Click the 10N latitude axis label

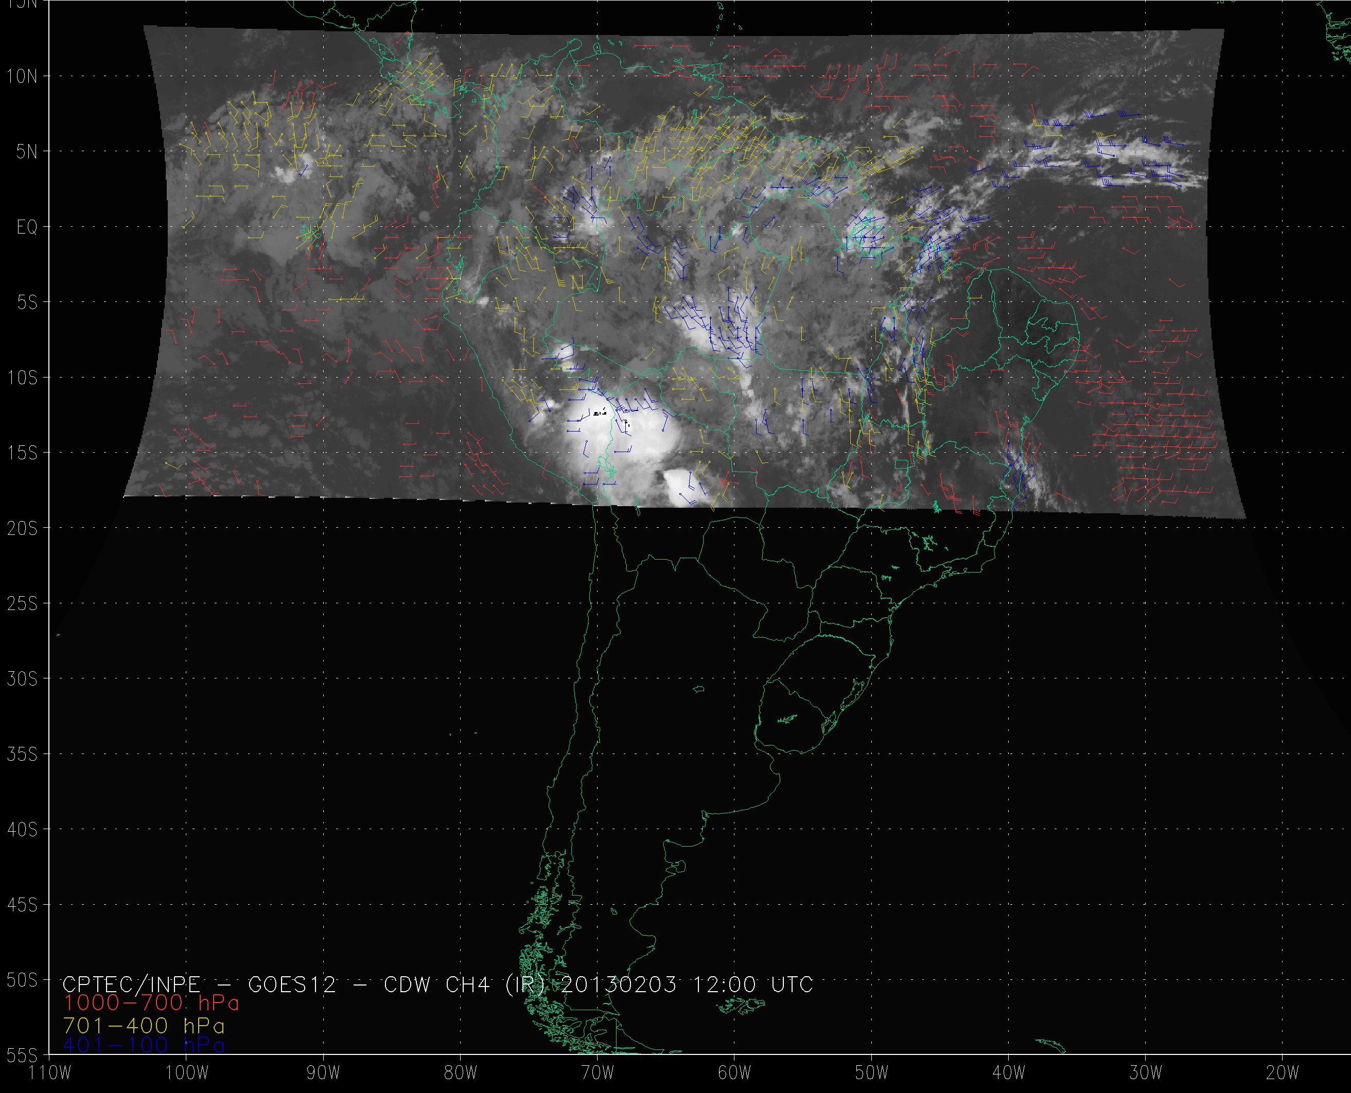point(22,77)
